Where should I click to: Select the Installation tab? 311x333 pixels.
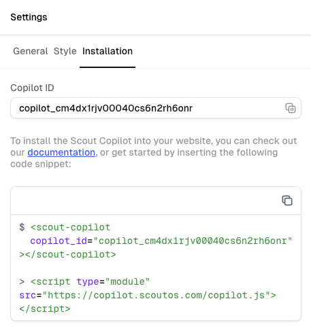coord(108,51)
